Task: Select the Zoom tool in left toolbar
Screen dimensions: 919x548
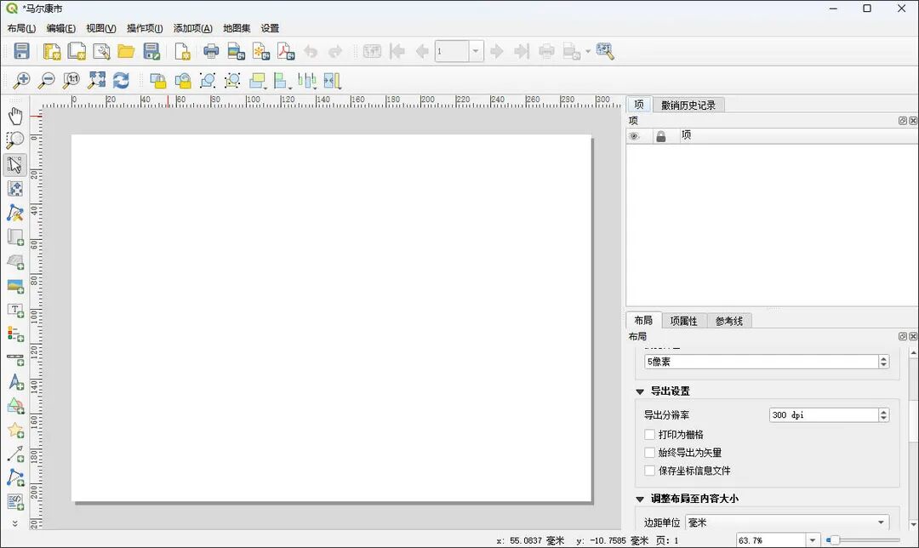Action: click(x=15, y=140)
